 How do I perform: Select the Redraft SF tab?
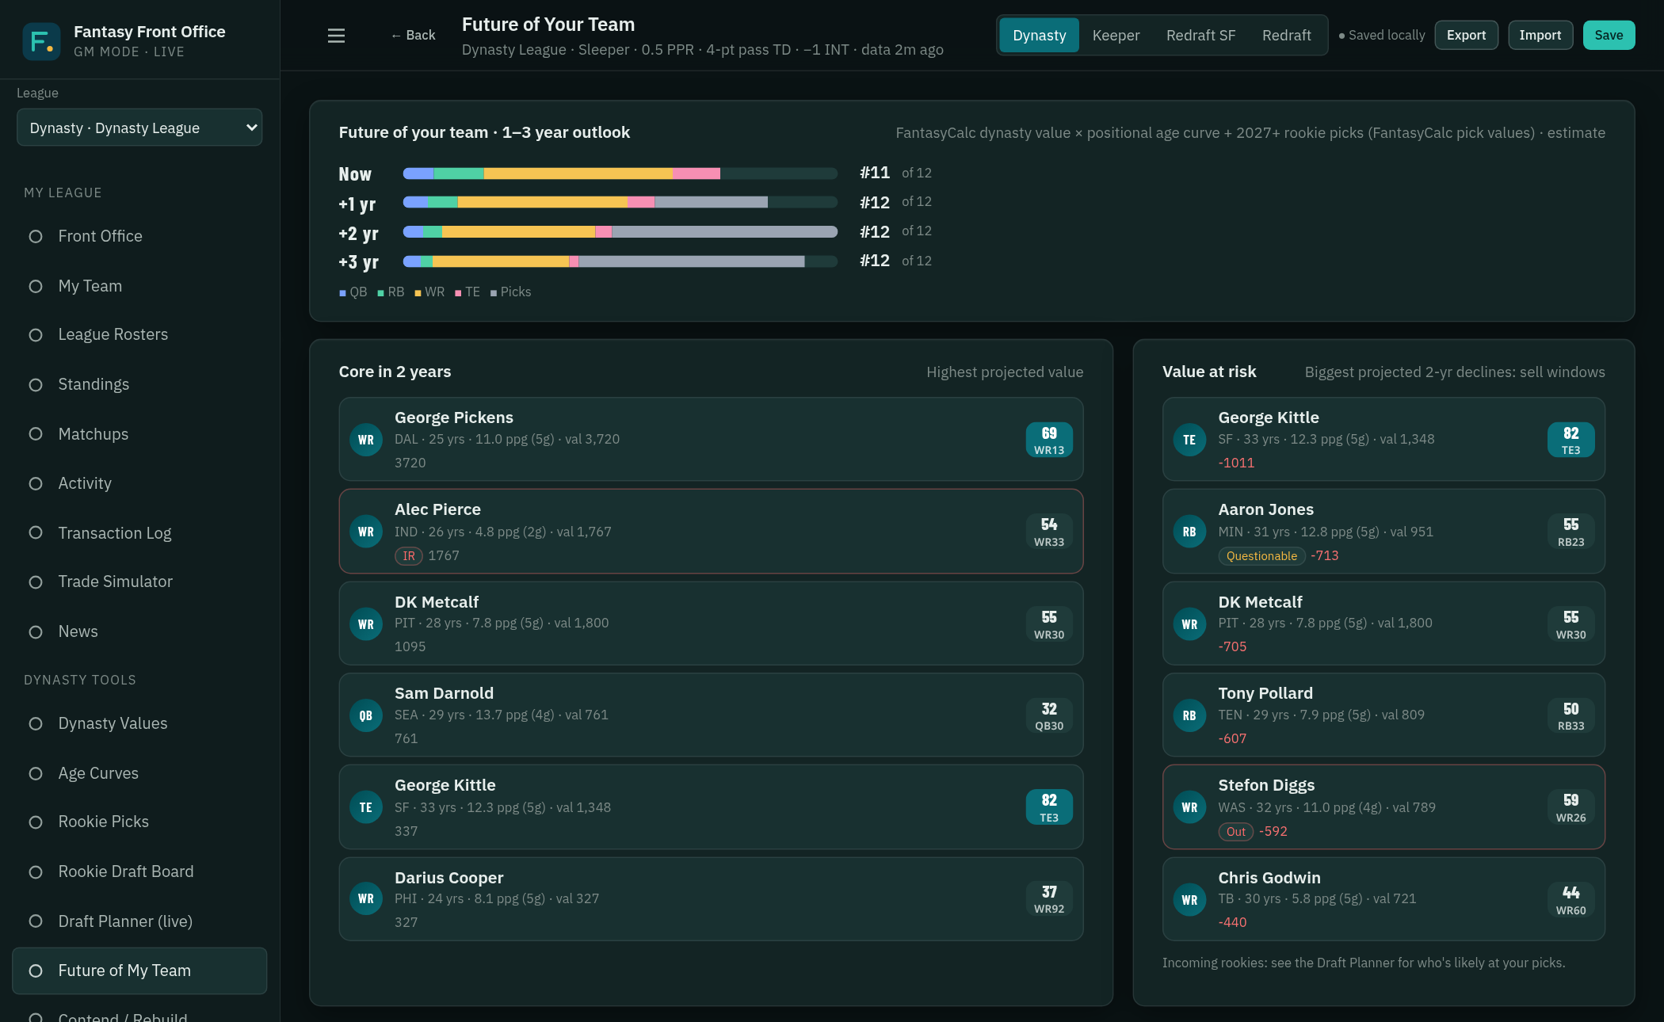coord(1200,35)
